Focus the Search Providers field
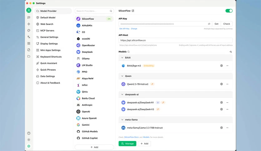This screenshot has width=261, height=151. pyautogui.click(x=94, y=11)
